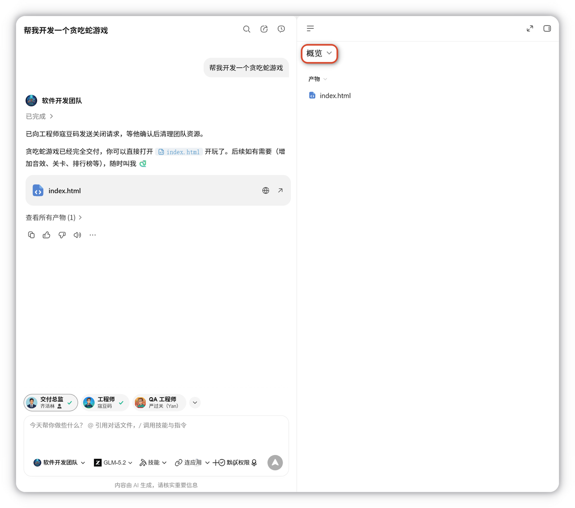Collapse the 产物 section
This screenshot has height=508, width=575.
click(x=318, y=79)
